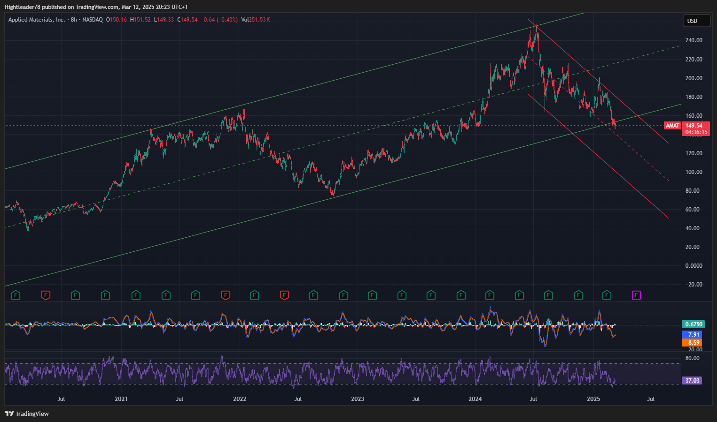Open the green earnings marker for May 2023
Screen dimensions: 717x422
click(x=402, y=295)
